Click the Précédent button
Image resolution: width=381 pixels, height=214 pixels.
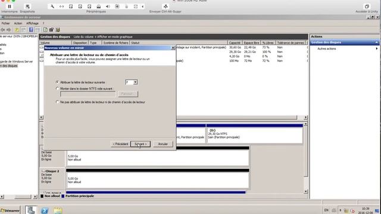click(120, 144)
